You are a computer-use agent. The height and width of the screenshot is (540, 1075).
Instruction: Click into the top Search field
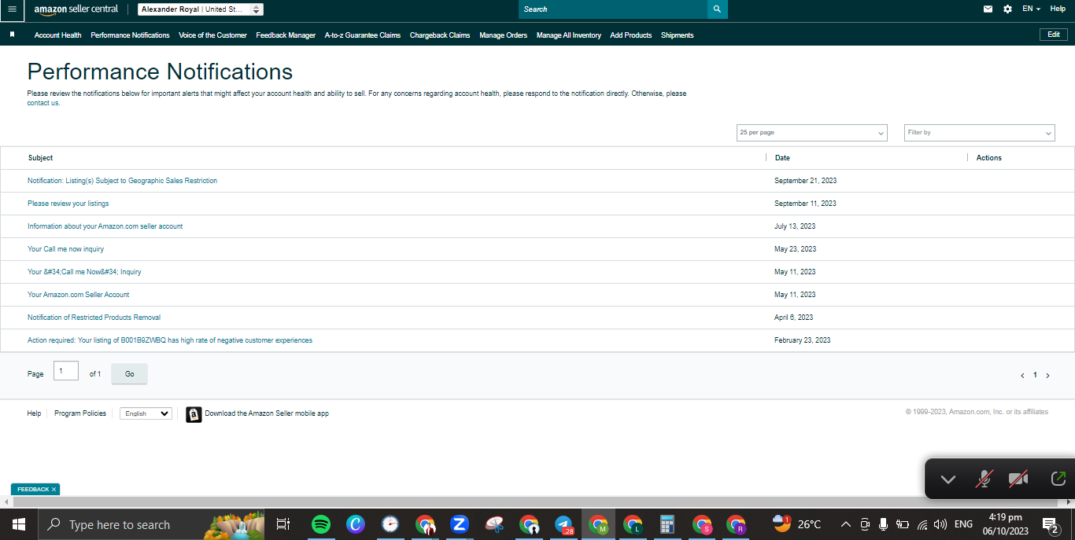612,9
